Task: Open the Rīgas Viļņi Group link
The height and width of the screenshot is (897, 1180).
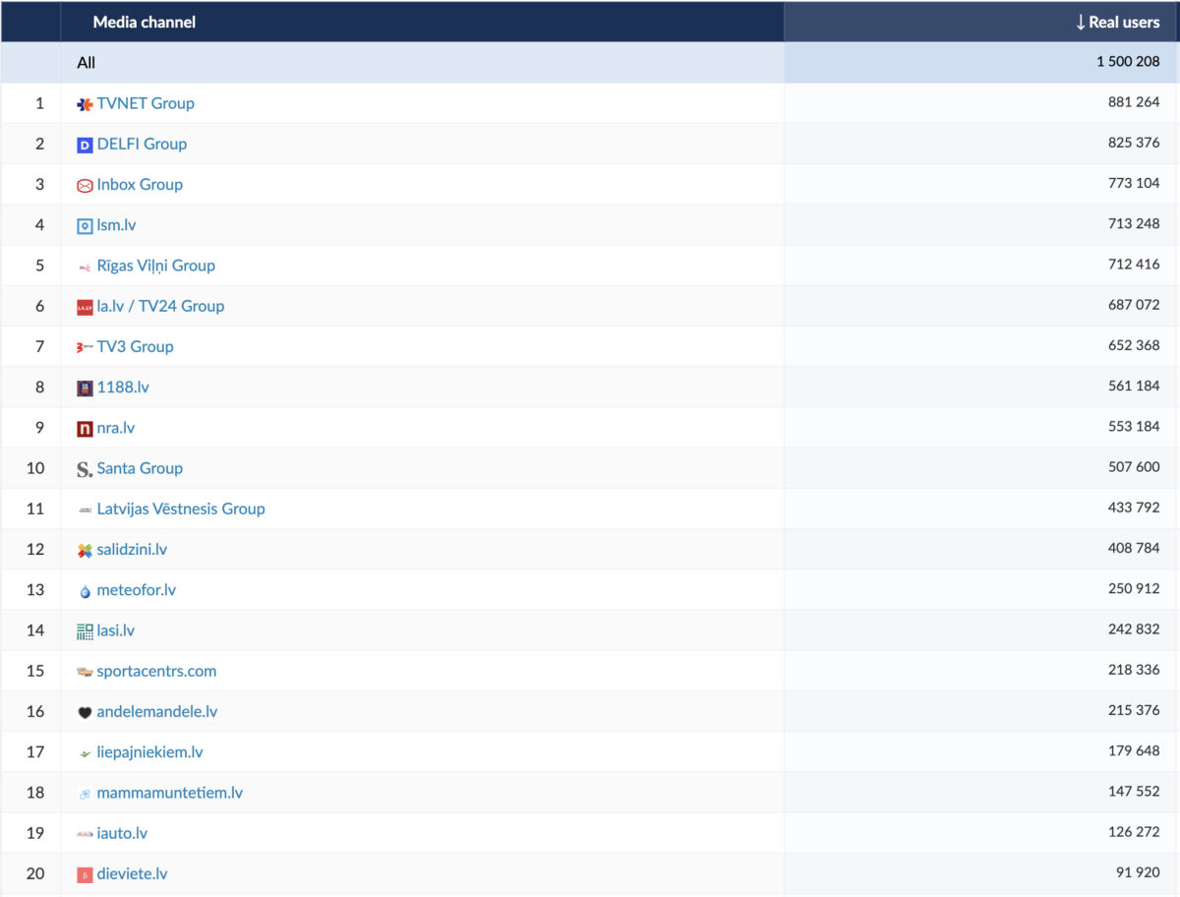Action: click(155, 266)
